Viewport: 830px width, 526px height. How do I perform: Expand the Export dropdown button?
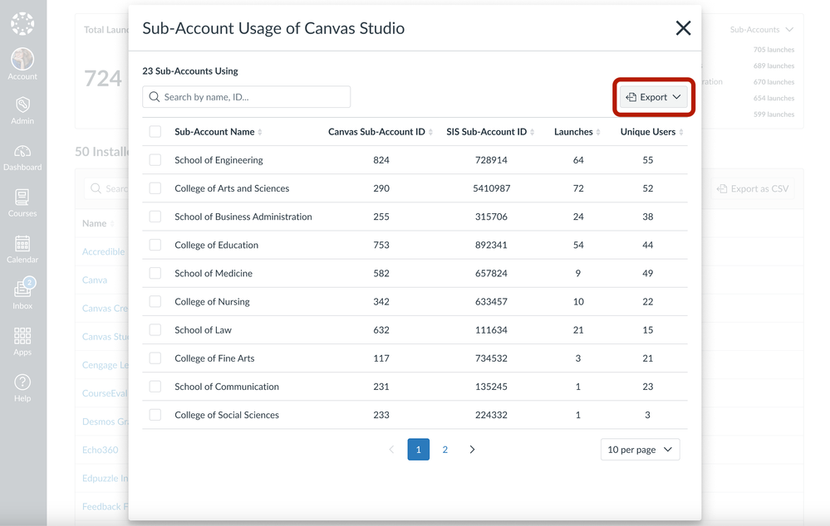(x=653, y=97)
